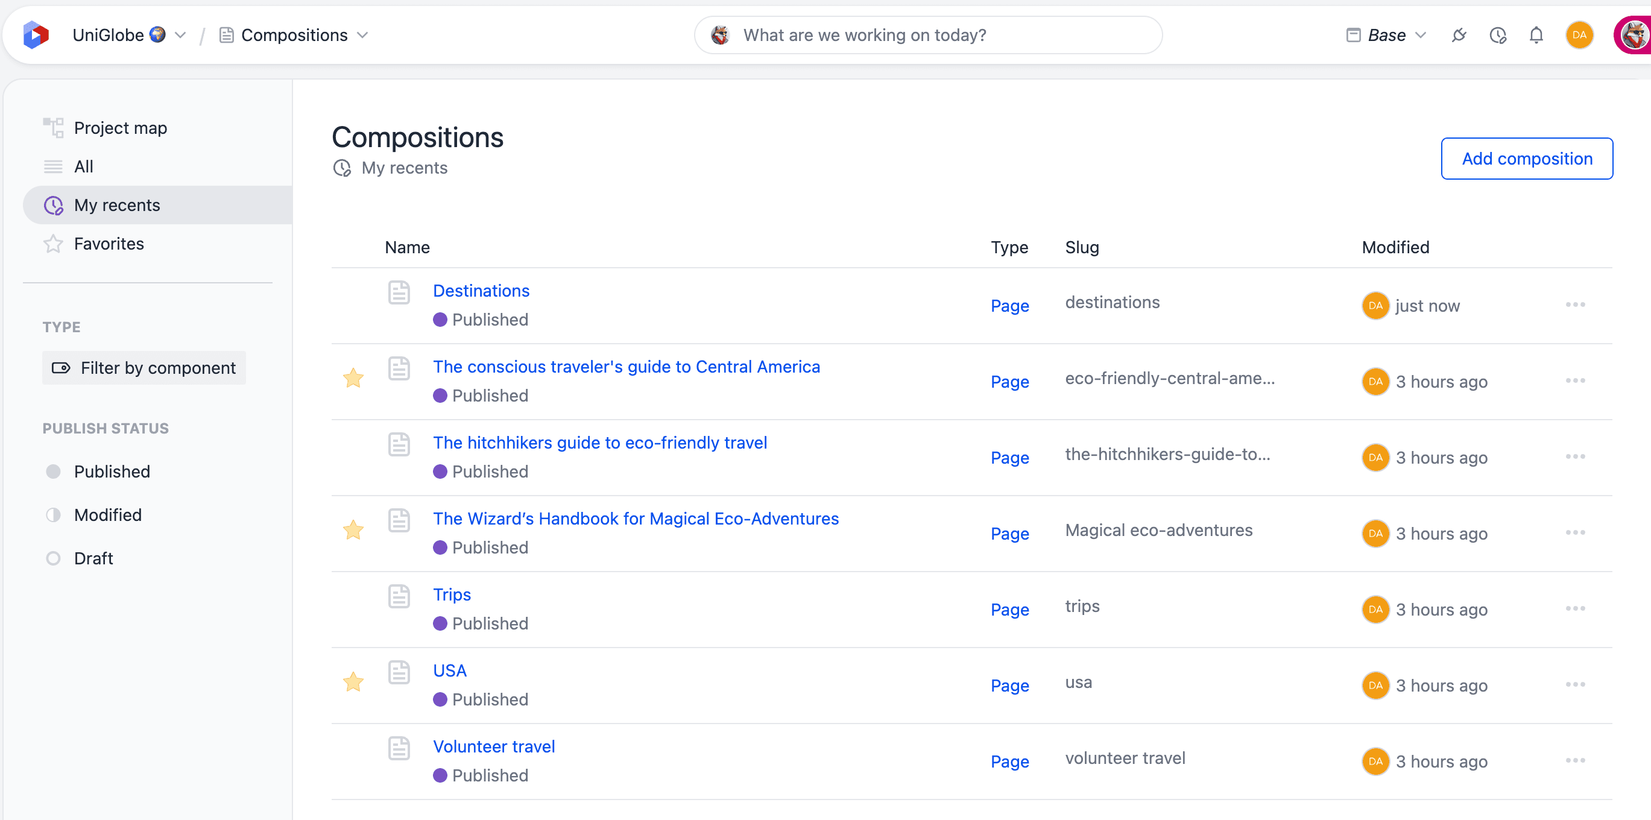Unfavorite the USA composition star
Viewport: 1651px width, 820px height.
tap(353, 681)
